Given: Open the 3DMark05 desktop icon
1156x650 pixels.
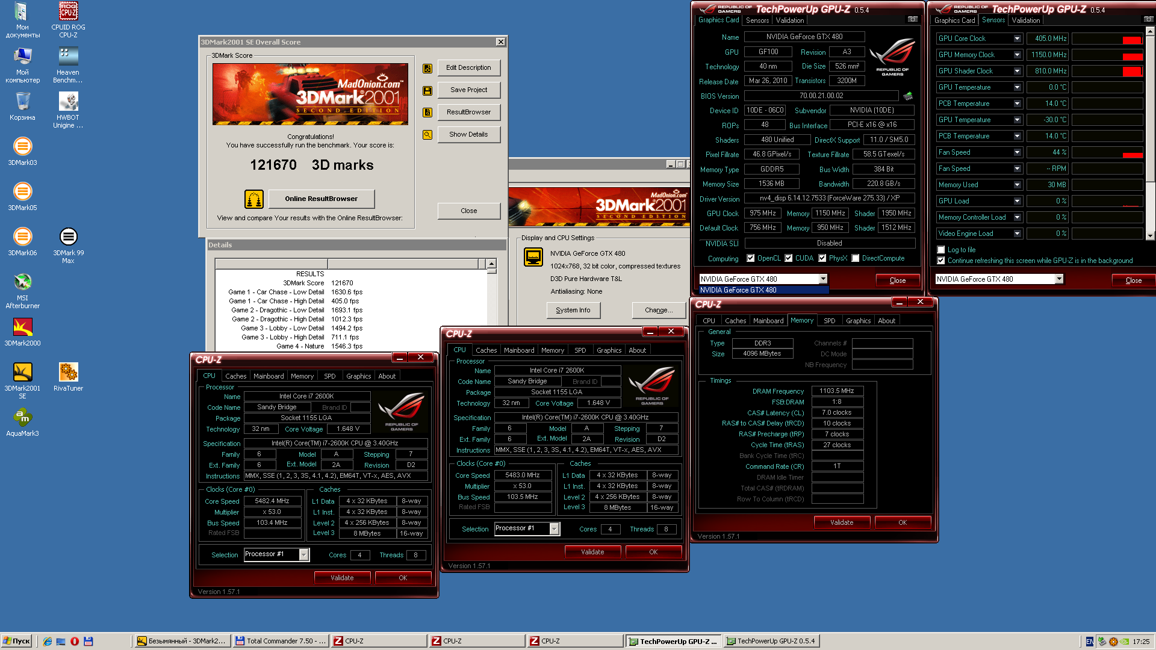Looking at the screenshot, I should point(22,197).
